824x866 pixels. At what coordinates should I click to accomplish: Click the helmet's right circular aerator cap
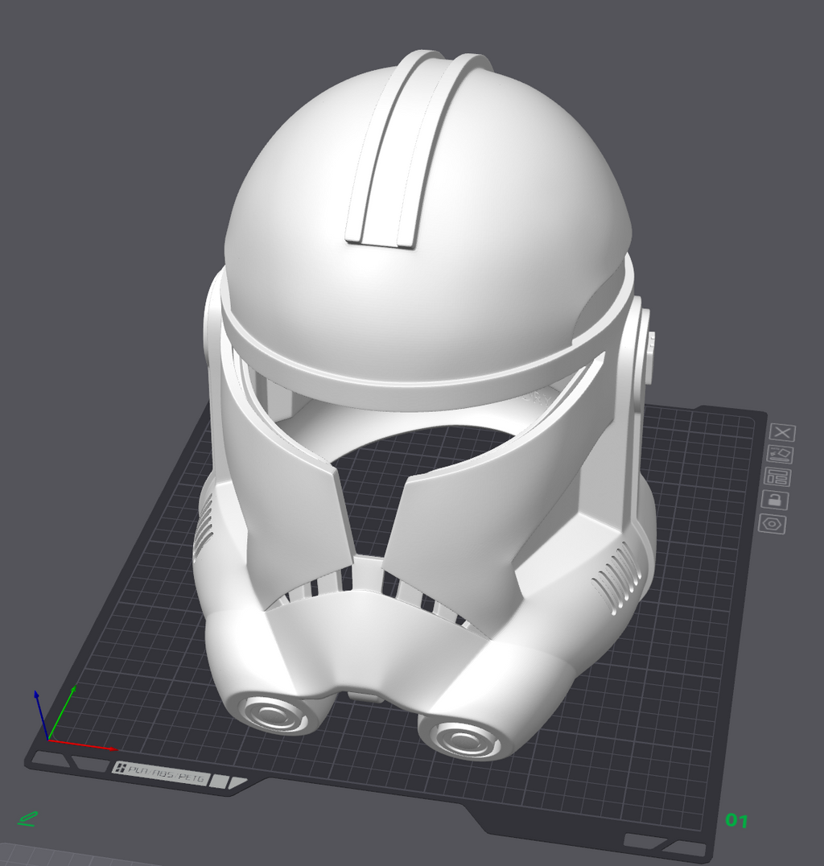(x=462, y=739)
